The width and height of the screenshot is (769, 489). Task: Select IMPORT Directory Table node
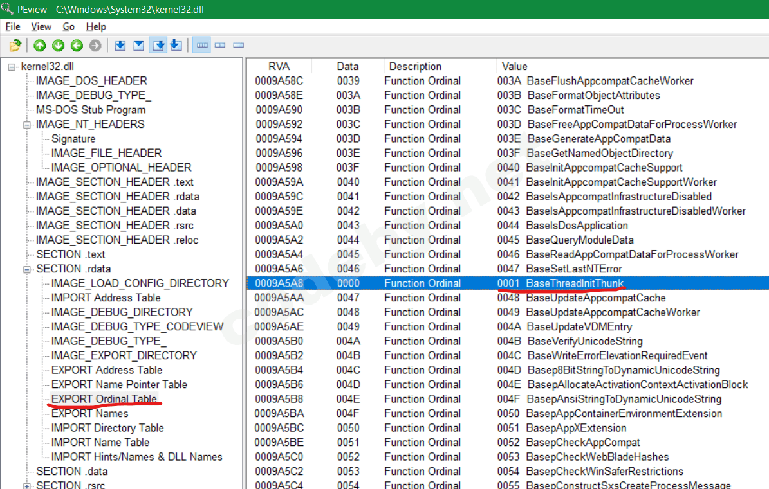[107, 428]
